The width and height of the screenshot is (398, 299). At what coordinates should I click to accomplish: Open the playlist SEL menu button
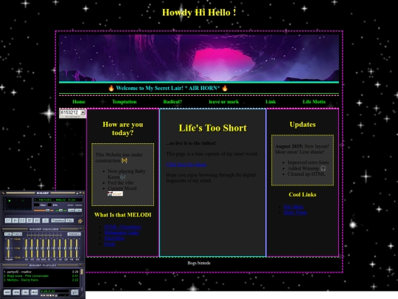pos(25,292)
